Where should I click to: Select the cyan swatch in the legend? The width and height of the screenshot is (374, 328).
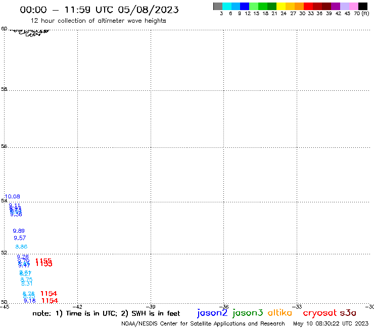point(227,6)
